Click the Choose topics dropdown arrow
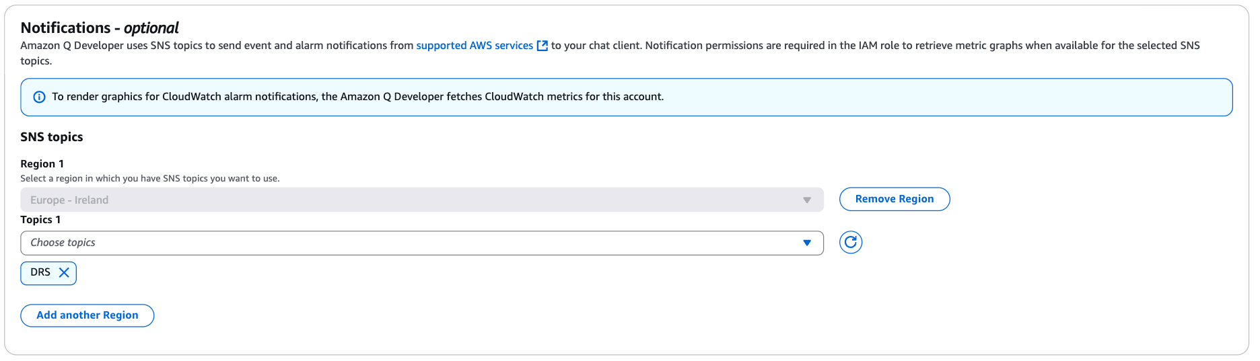 [807, 243]
